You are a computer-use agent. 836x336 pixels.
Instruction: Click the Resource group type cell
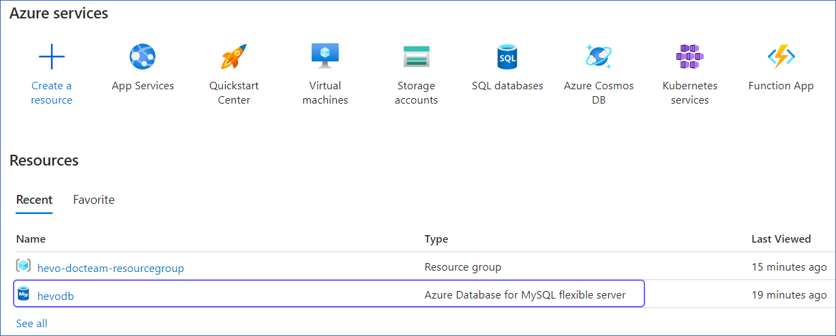point(463,266)
